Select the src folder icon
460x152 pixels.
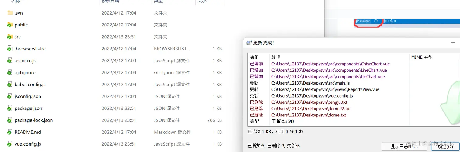point(10,37)
